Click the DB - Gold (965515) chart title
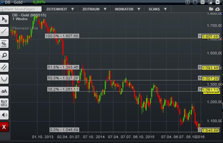Image resolution: width=223 pixels, height=143 pixels. (x=29, y=15)
